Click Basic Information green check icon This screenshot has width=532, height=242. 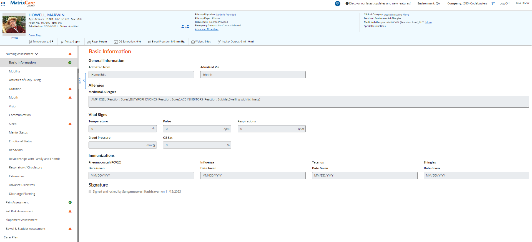click(70, 63)
